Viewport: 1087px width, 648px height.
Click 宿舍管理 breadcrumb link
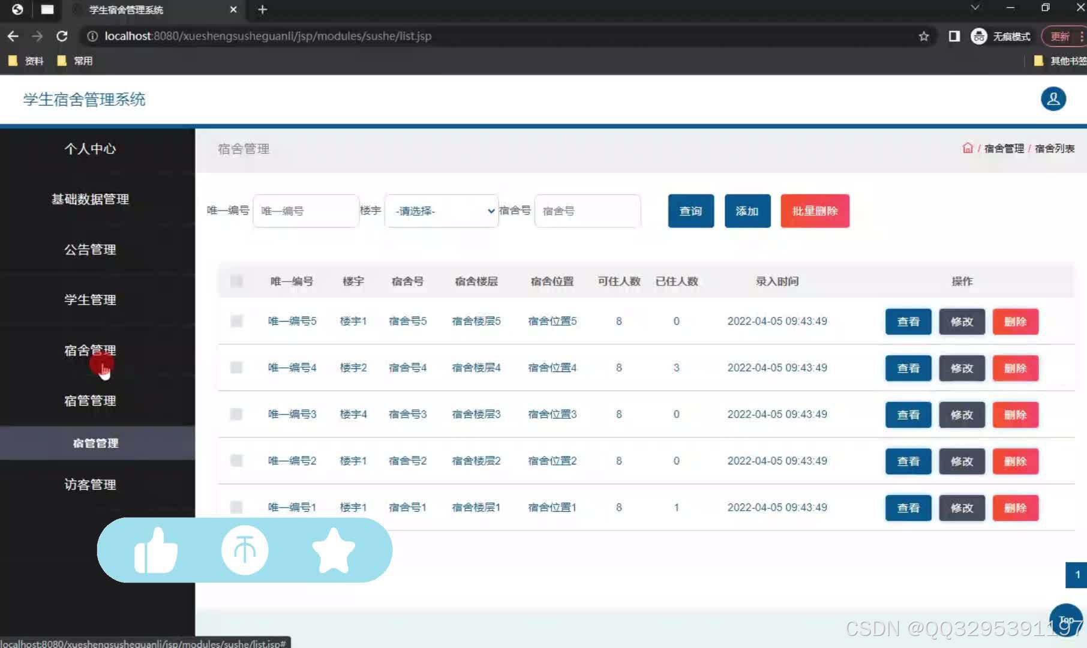click(x=1004, y=148)
